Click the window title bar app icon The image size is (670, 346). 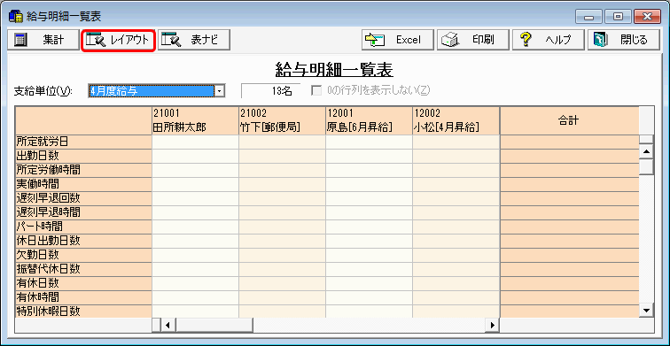point(15,17)
